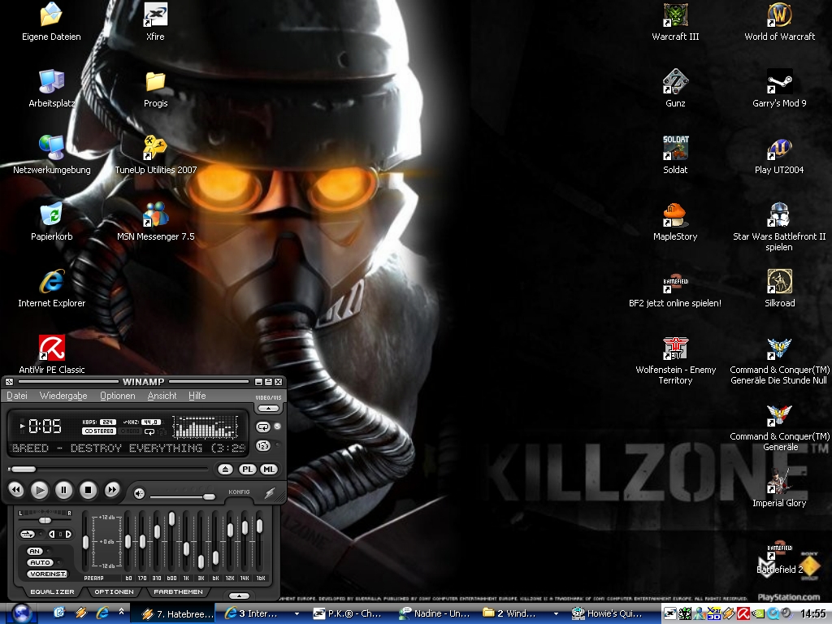Toggle the Winamp crossfade button
Viewport: 832px width, 624px height.
click(x=28, y=535)
